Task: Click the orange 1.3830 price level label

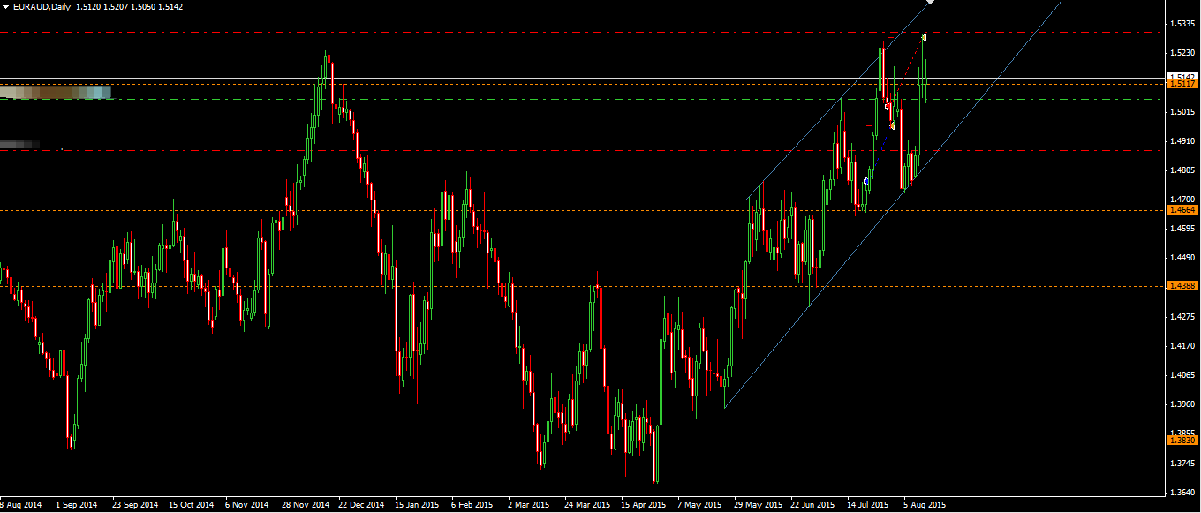Action: 1182,441
